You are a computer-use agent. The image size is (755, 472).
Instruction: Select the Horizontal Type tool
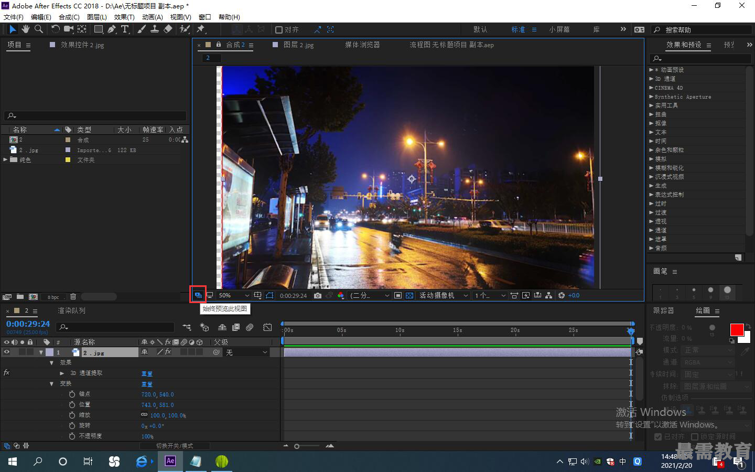pos(125,29)
